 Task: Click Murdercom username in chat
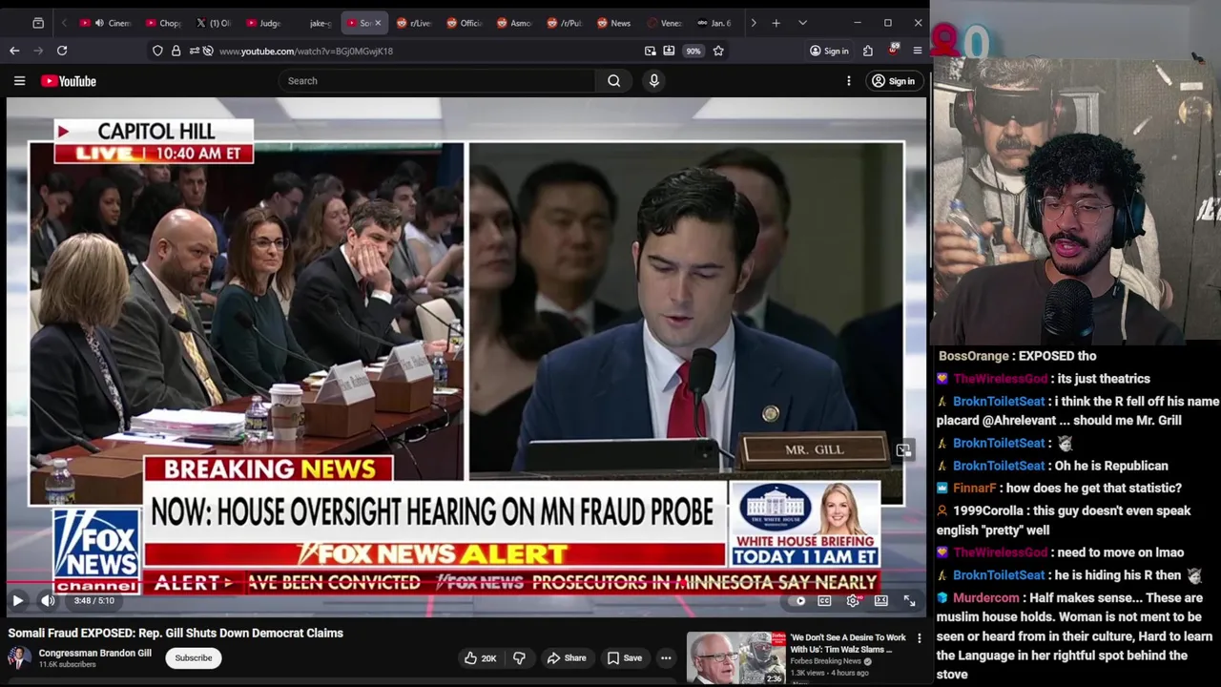(986, 598)
